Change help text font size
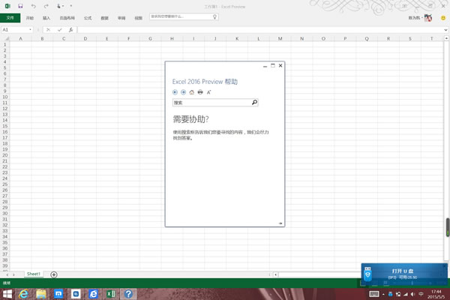450x300 pixels. pos(208,91)
